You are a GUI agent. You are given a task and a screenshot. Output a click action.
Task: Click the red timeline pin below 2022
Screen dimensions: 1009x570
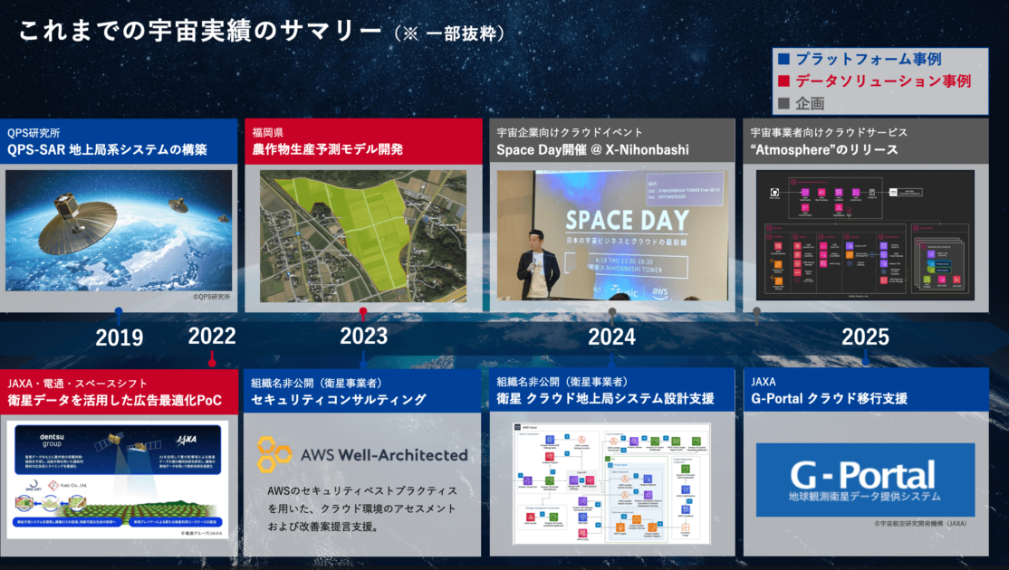pos(212,360)
